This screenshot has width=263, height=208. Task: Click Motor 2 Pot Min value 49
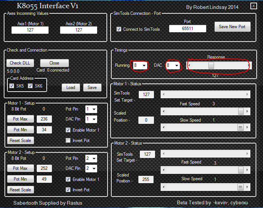44,179
